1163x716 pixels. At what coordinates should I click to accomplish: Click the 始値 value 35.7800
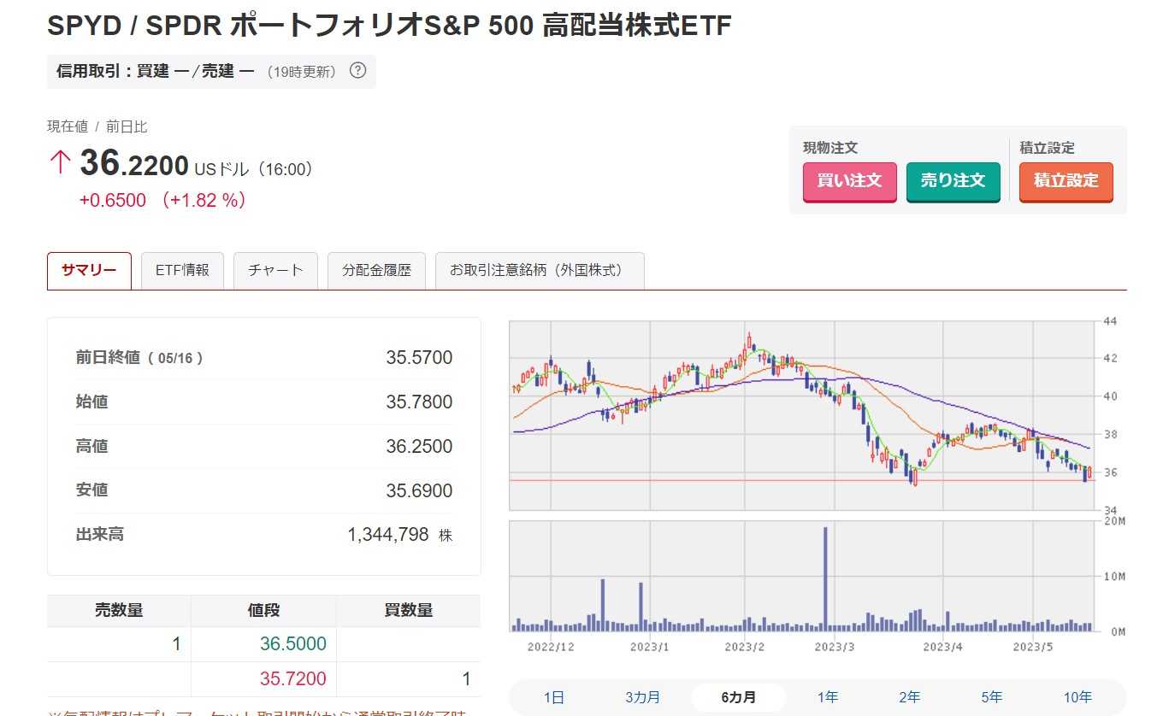coord(419,402)
